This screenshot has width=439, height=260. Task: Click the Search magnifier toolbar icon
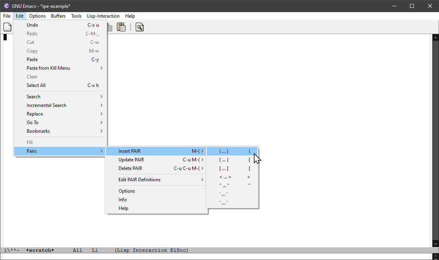[139, 27]
